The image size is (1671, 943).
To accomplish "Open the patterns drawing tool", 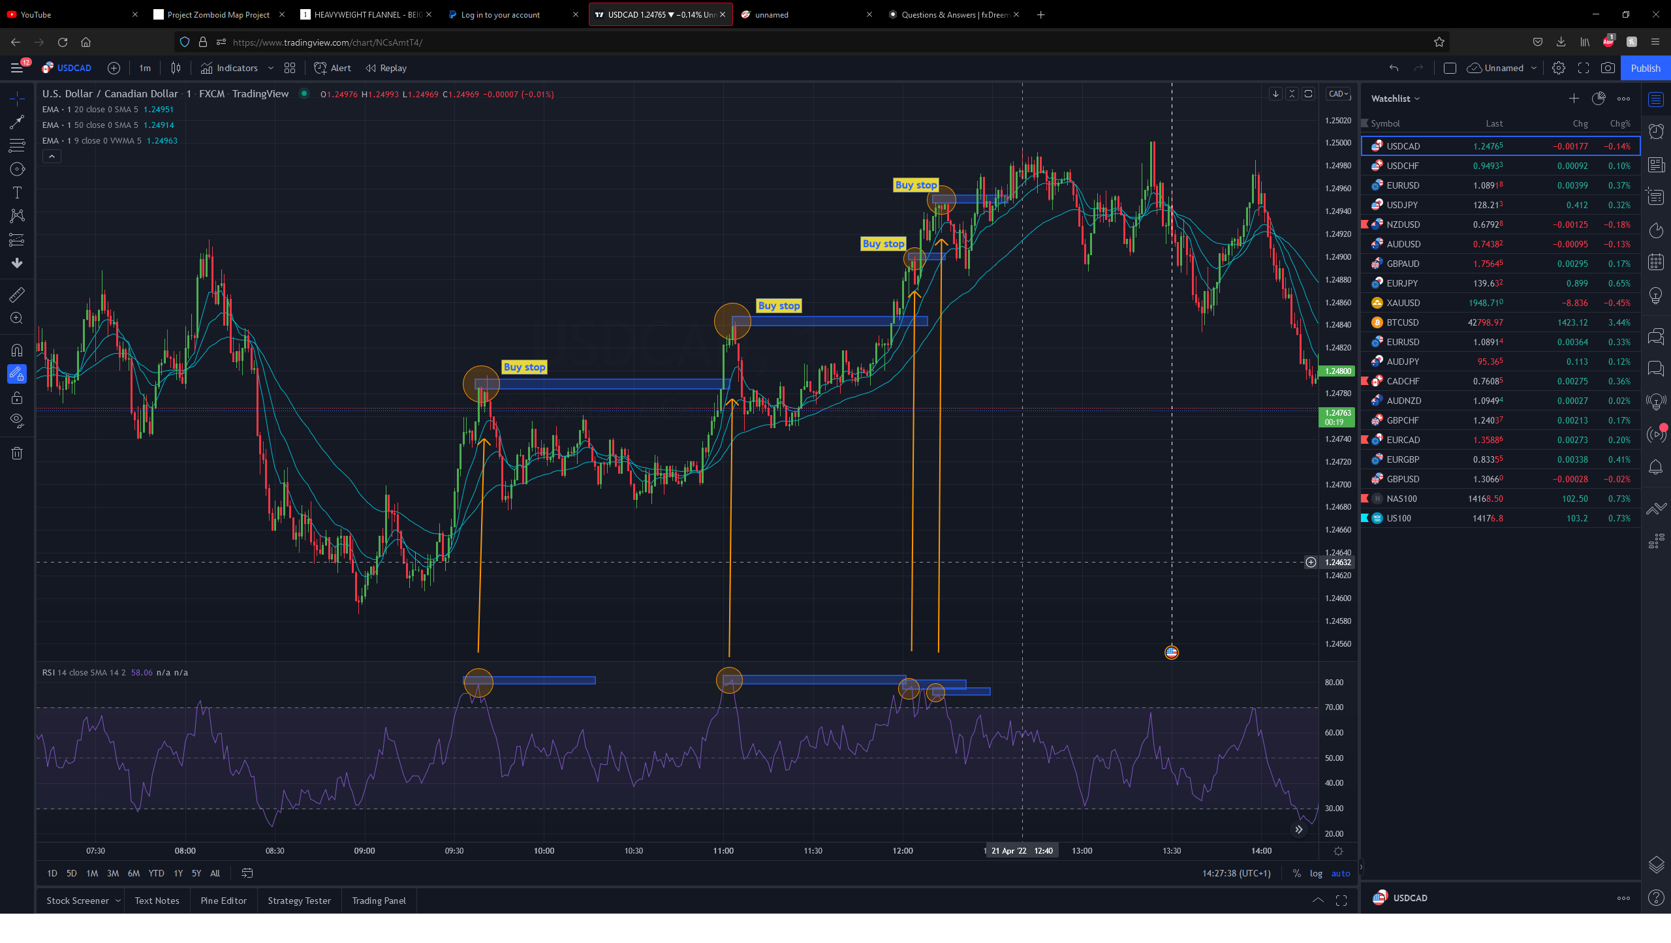I will click(x=17, y=216).
